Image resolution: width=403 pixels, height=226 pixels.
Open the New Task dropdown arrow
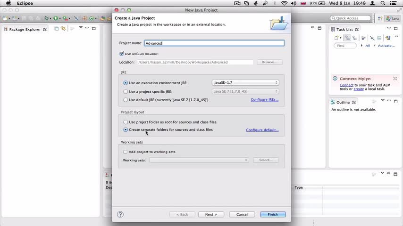point(340,38)
